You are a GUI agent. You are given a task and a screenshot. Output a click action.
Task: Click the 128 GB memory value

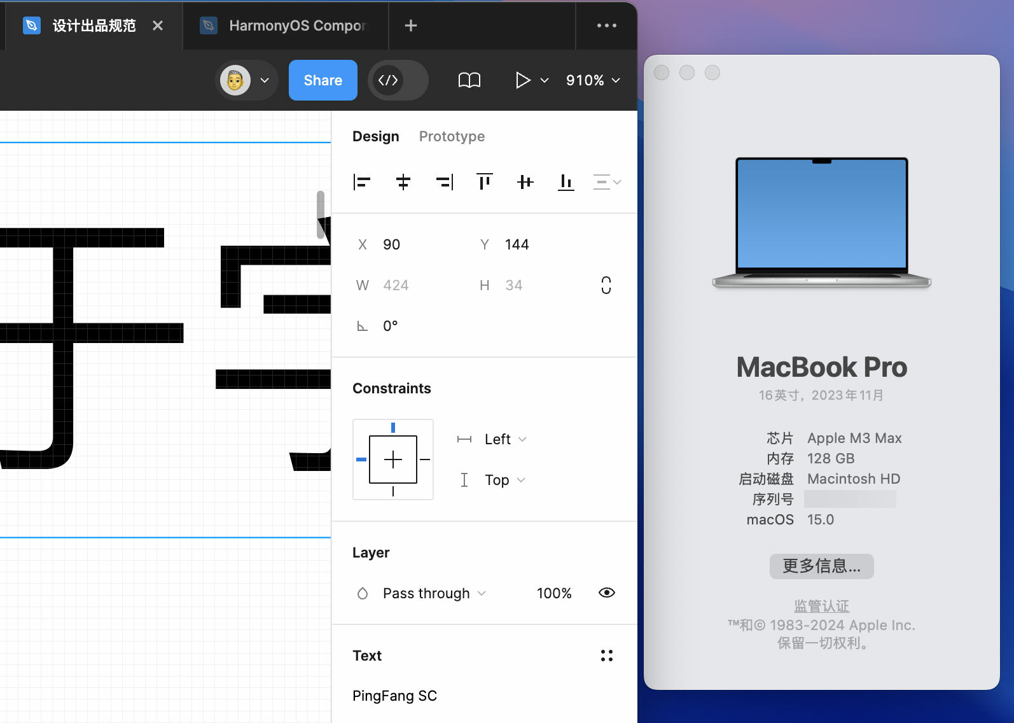click(831, 458)
